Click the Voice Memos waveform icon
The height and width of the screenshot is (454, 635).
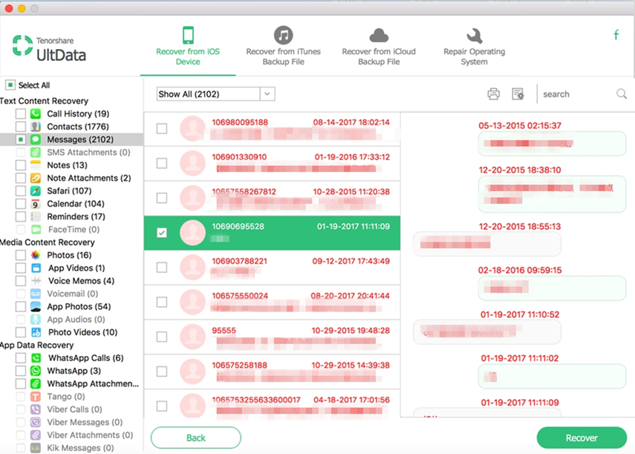point(36,281)
